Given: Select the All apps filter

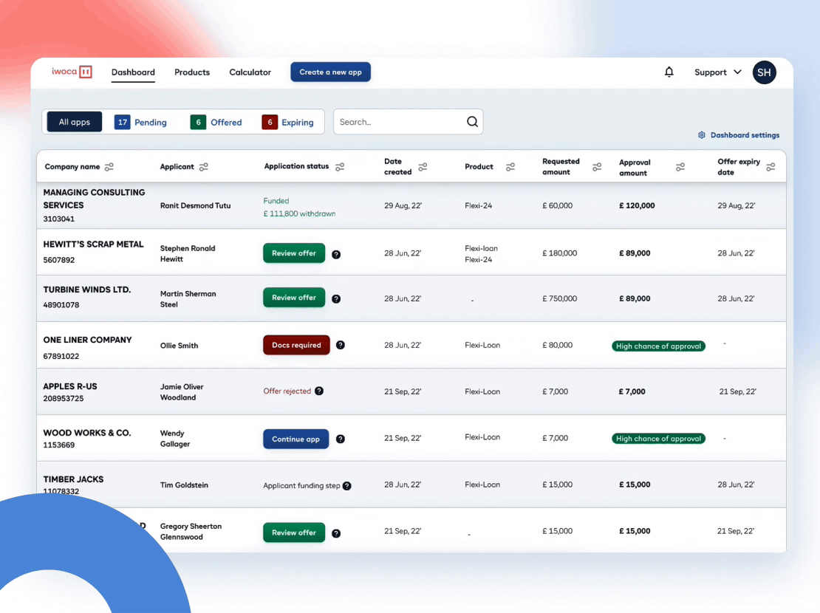Looking at the screenshot, I should (74, 121).
